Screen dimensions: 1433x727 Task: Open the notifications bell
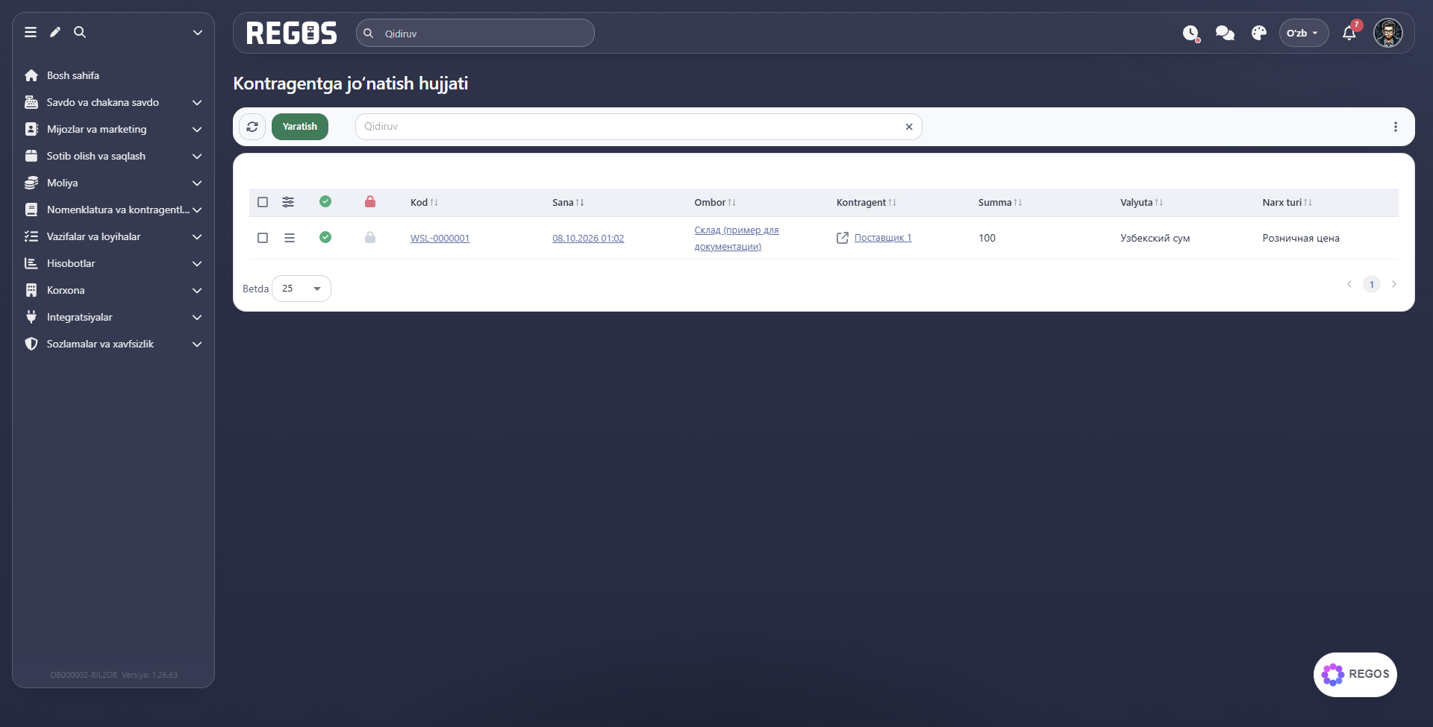click(1349, 33)
